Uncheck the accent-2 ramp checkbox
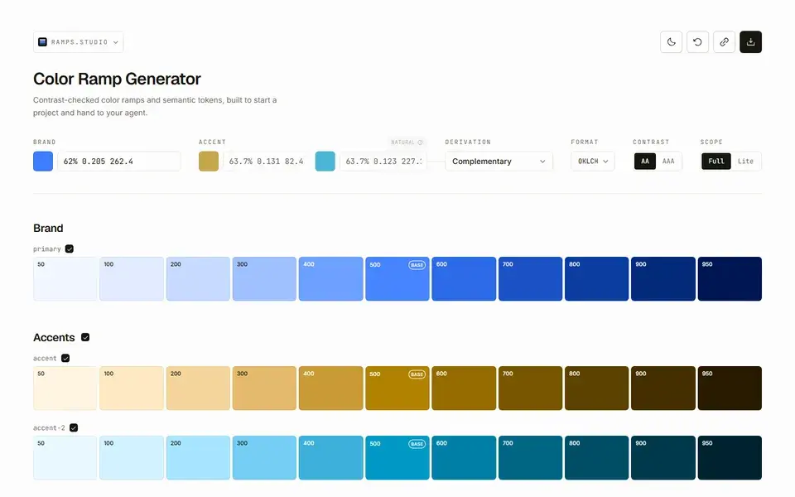 tap(74, 427)
